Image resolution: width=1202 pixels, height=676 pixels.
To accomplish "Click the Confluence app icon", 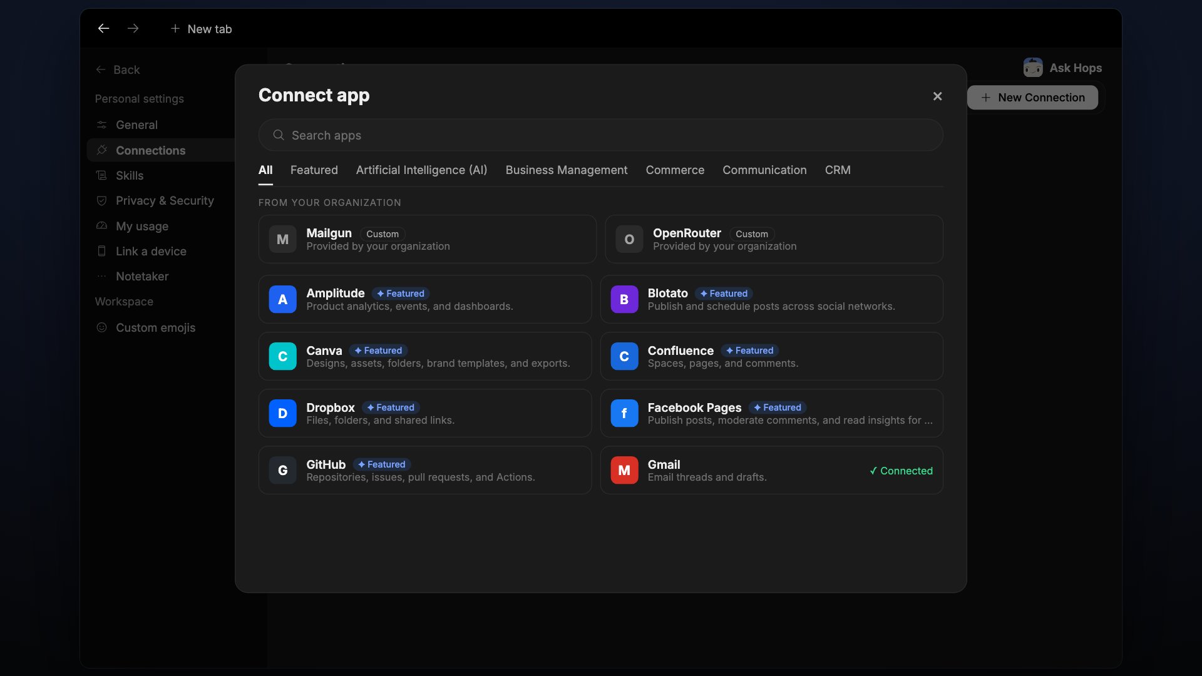I will tap(624, 356).
